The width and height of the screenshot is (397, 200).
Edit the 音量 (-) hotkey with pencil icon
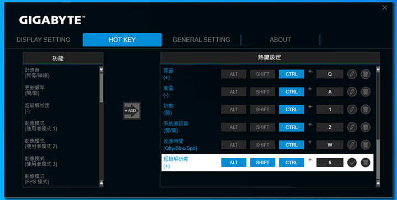coord(352,92)
